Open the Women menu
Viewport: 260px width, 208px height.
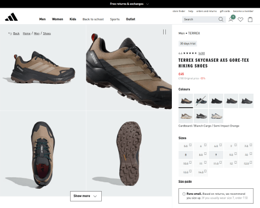coord(57,19)
